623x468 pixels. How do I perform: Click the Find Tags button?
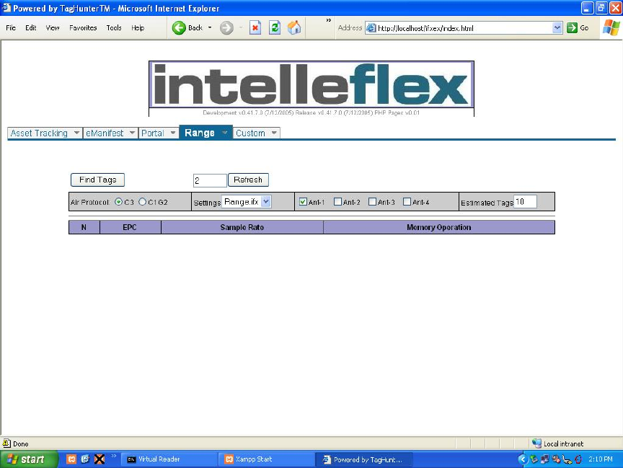click(98, 180)
